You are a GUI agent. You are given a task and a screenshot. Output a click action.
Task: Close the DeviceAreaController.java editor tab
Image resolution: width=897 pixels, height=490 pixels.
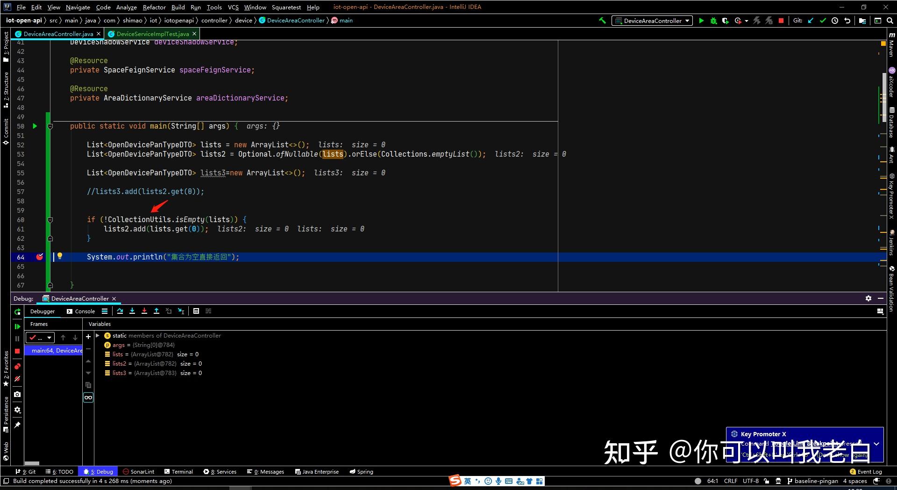(99, 34)
